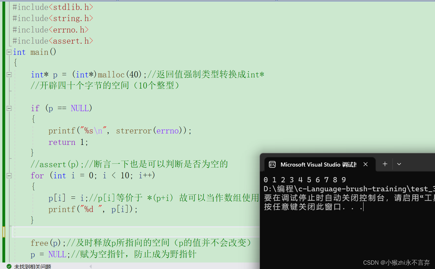Click the '#include<errno.h>' line
Screen dimensions: 435x269
[50, 30]
